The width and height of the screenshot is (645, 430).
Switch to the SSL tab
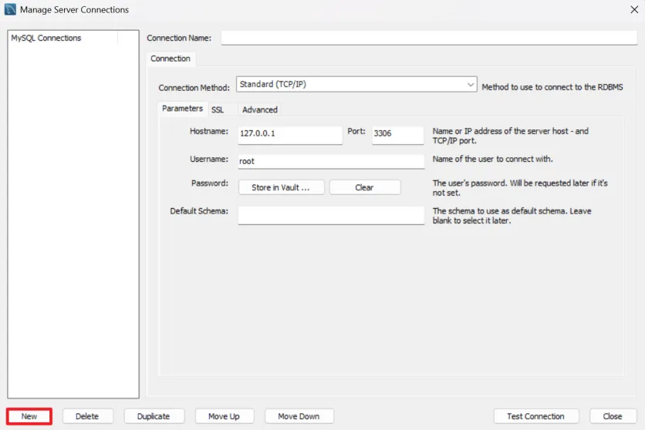click(x=218, y=109)
